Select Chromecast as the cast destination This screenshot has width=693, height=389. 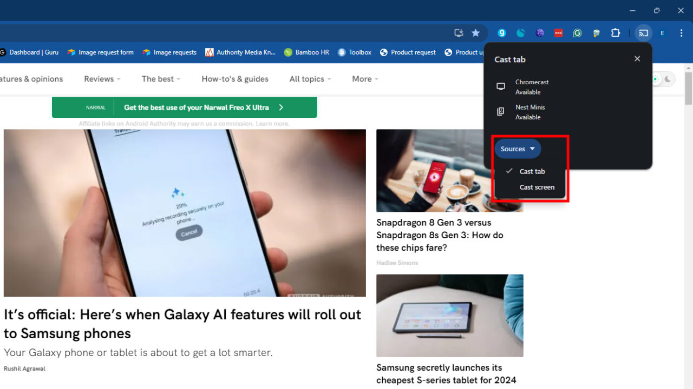(x=532, y=86)
